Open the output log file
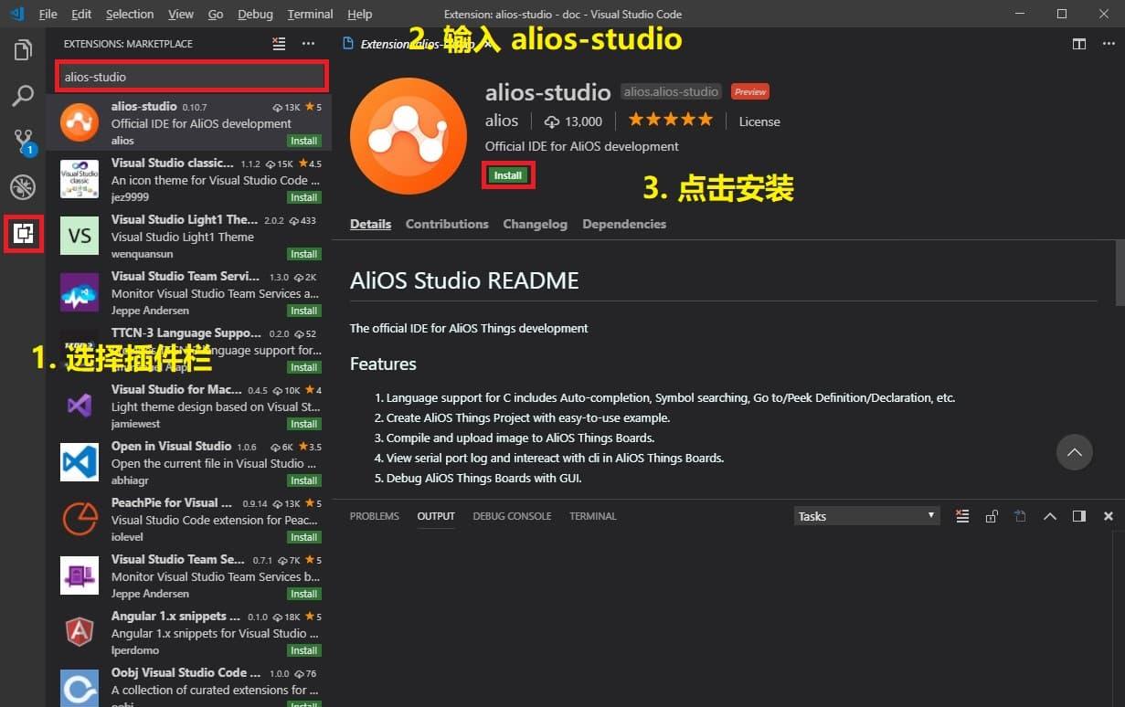Screen dimensions: 1125x707 (1020, 516)
